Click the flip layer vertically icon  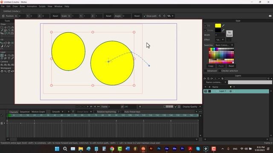[x=164, y=16]
